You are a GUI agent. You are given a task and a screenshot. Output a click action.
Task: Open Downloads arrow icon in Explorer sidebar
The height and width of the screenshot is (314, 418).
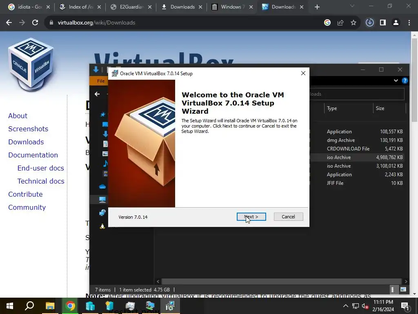105,134
